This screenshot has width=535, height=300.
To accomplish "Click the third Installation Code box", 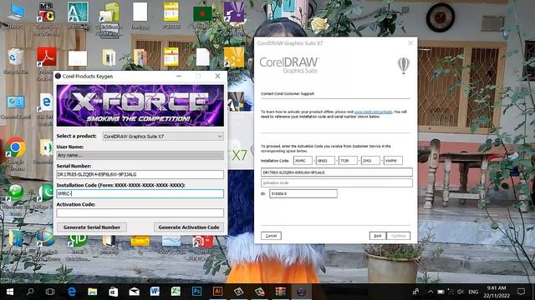I will [x=348, y=161].
